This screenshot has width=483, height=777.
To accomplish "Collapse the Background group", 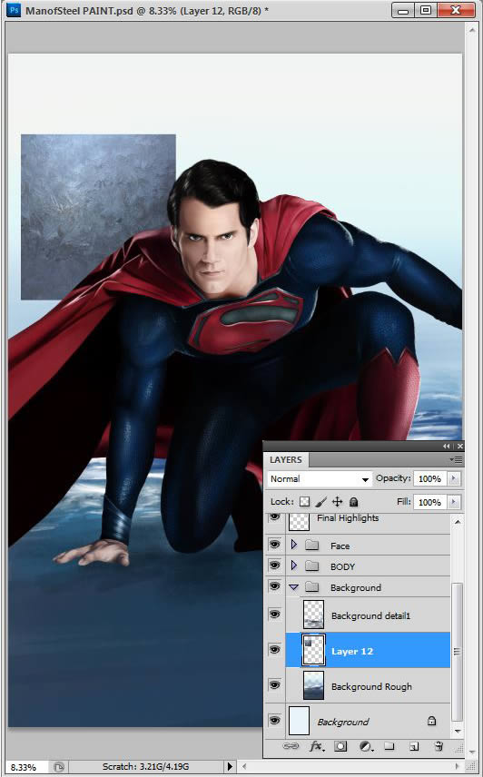I will point(294,587).
